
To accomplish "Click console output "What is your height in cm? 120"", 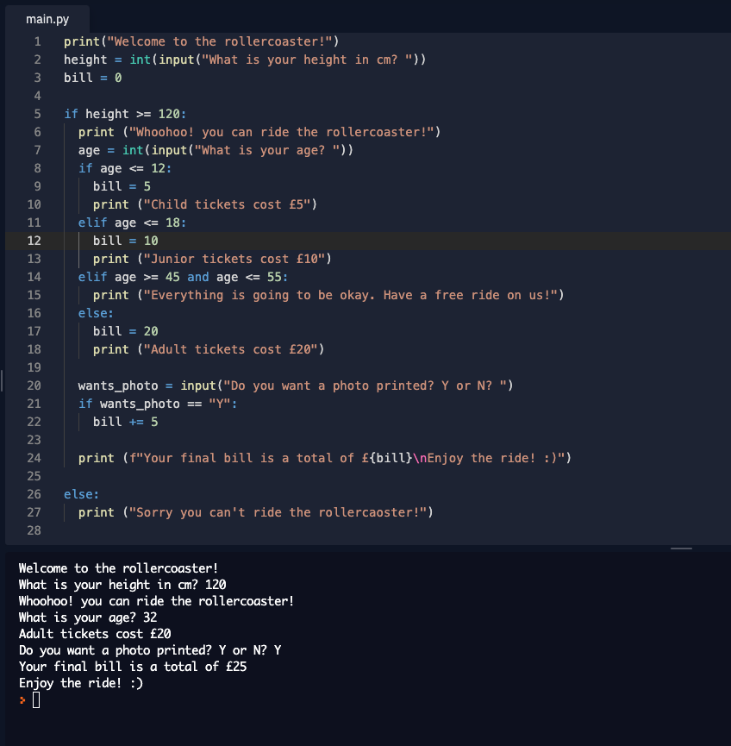I will tap(122, 585).
